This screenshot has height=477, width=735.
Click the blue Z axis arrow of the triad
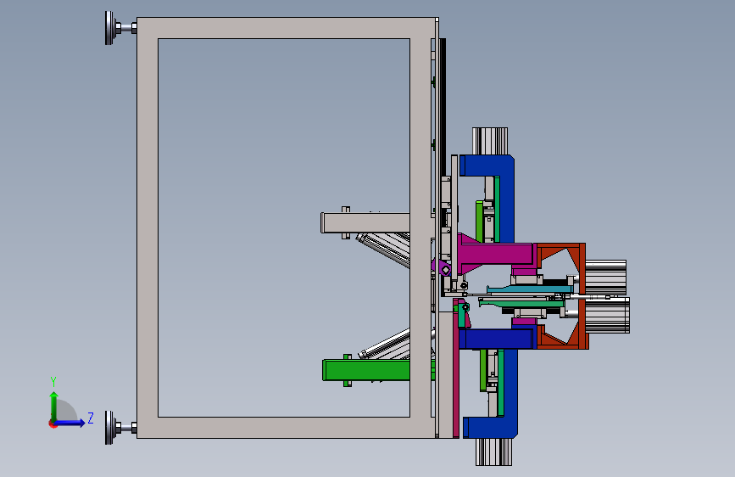(70, 423)
